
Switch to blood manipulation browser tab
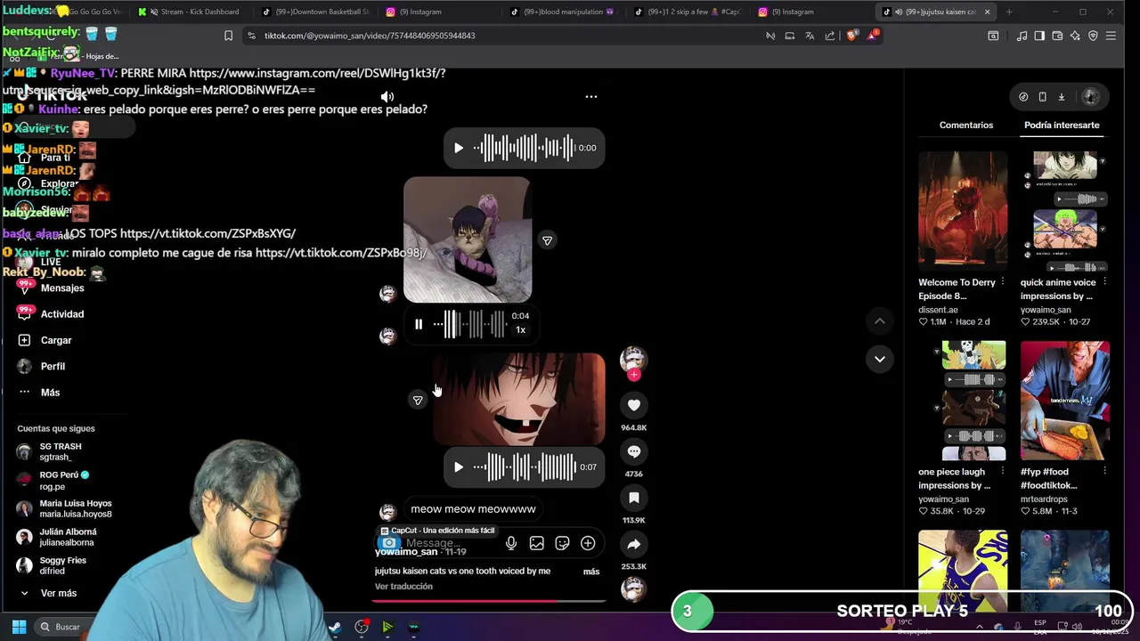(565, 12)
